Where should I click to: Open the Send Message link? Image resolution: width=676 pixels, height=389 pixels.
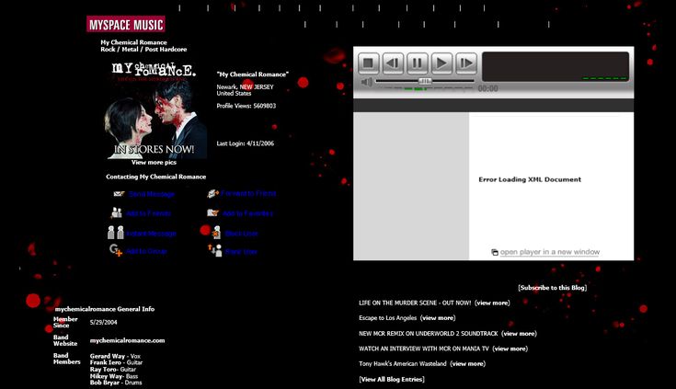152,194
